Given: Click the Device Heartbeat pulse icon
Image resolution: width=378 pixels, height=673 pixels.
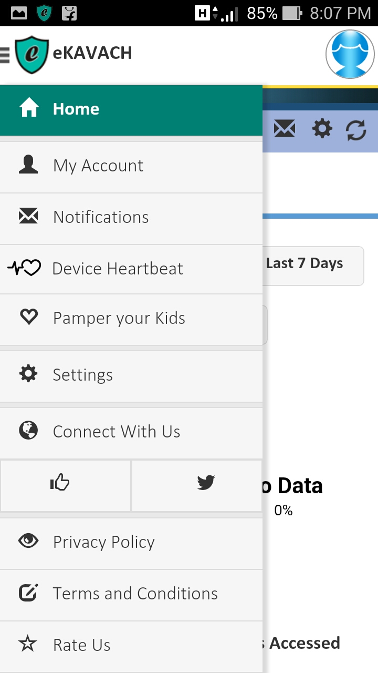Looking at the screenshot, I should (24, 268).
